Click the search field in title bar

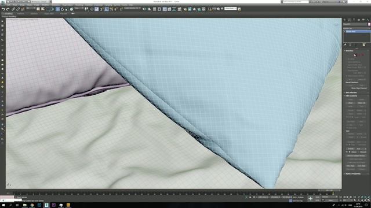pyautogui.click(x=296, y=2)
